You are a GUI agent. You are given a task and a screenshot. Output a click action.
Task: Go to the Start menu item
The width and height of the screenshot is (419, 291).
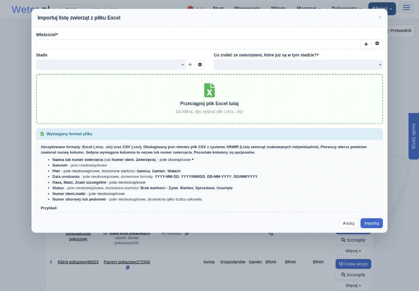pyautogui.click(x=218, y=8)
